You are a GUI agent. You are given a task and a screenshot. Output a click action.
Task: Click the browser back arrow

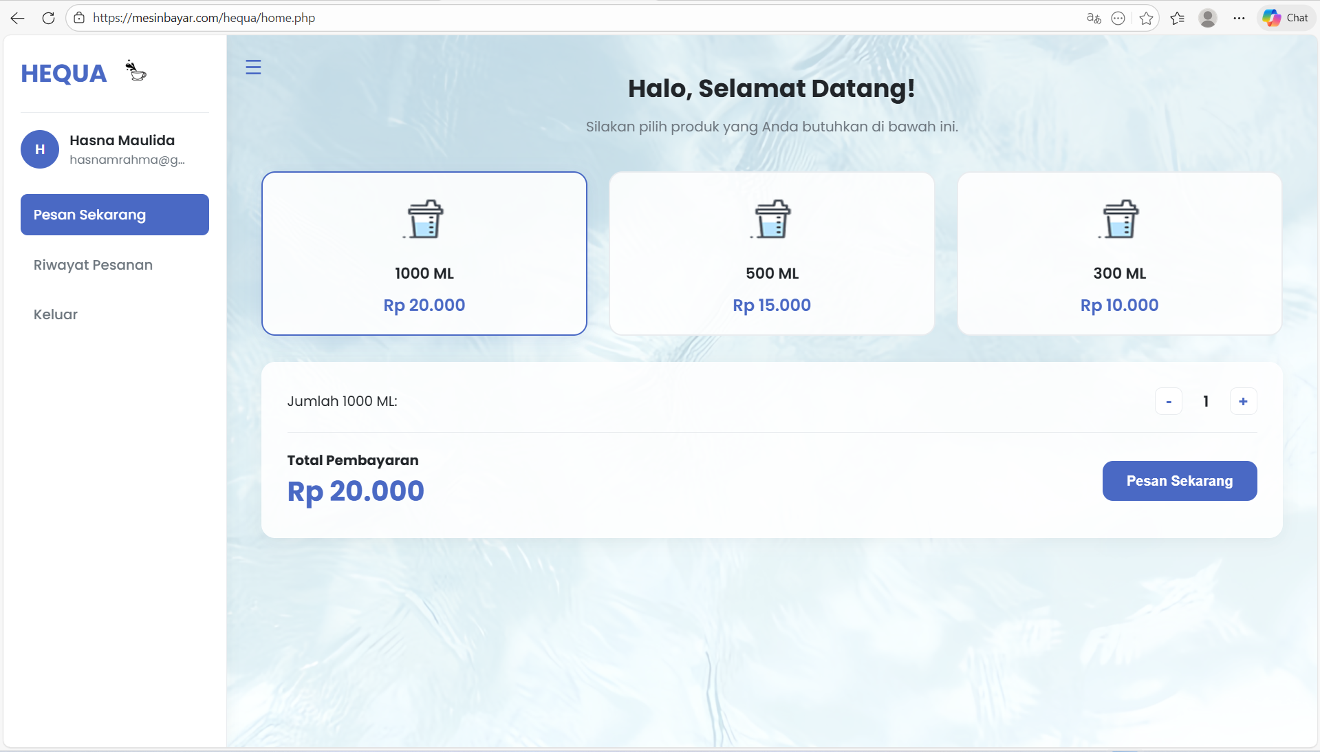[18, 18]
